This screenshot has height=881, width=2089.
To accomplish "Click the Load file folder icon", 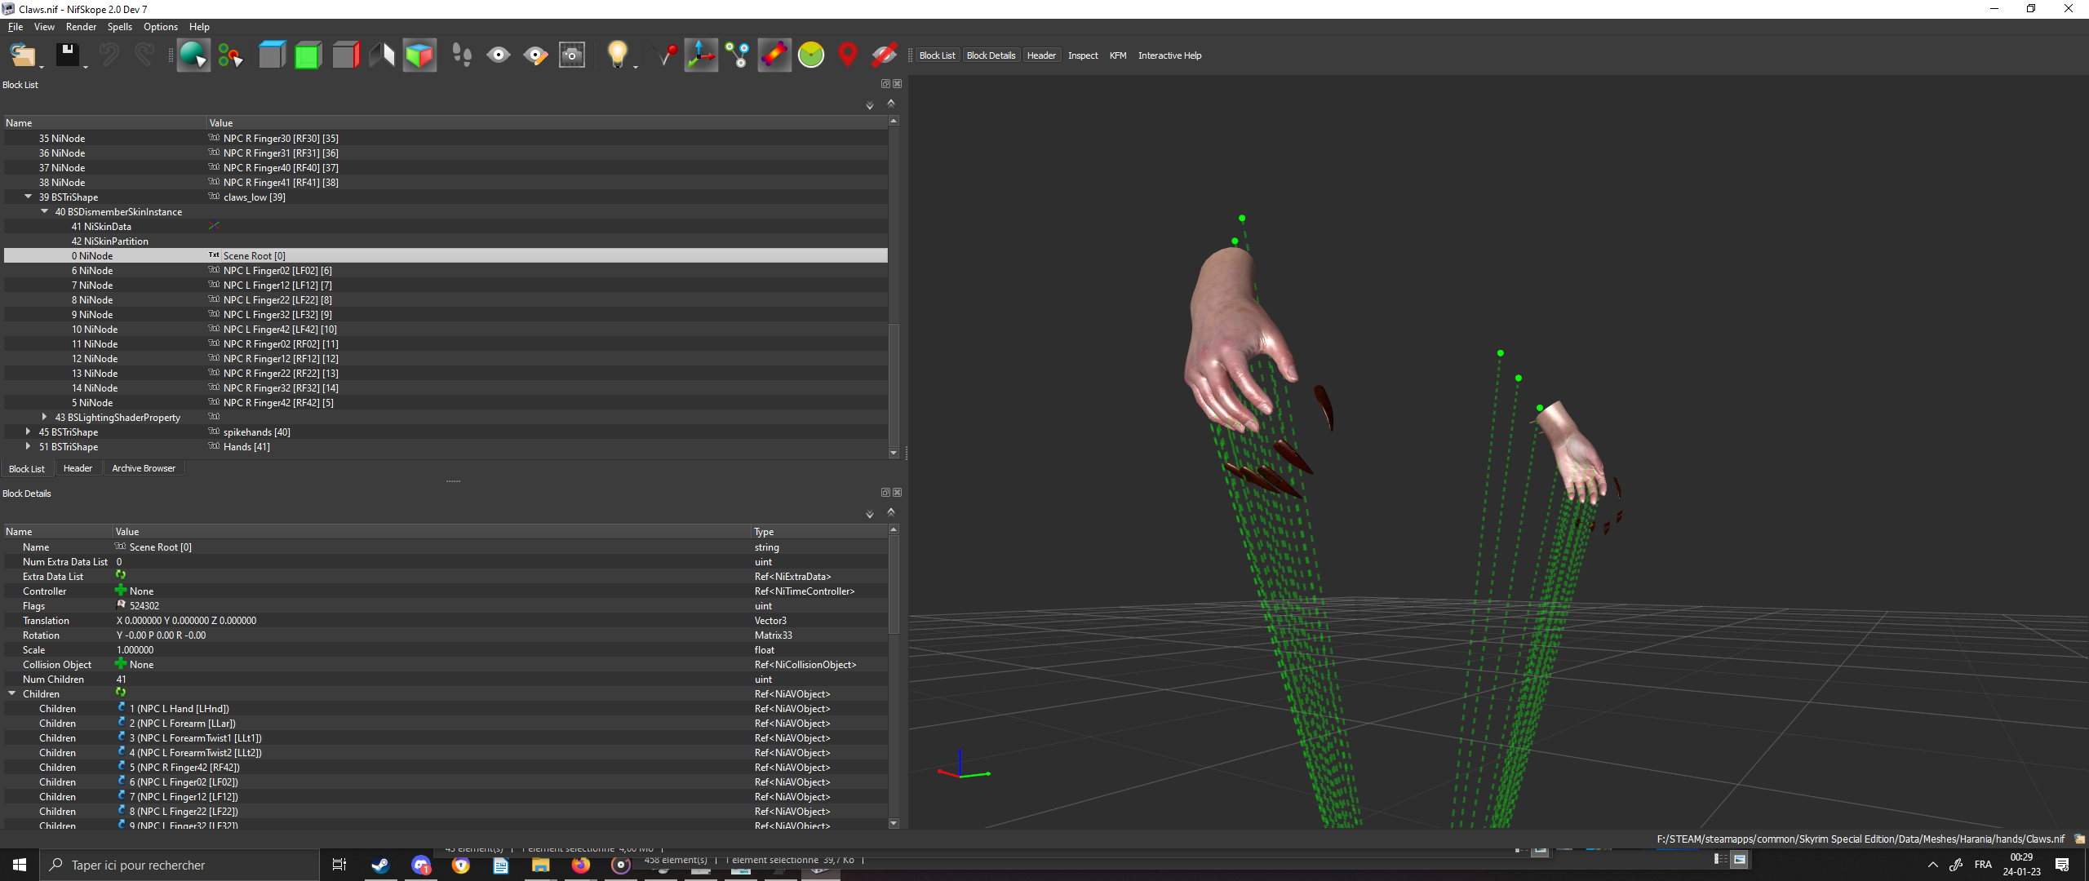I will click(22, 55).
